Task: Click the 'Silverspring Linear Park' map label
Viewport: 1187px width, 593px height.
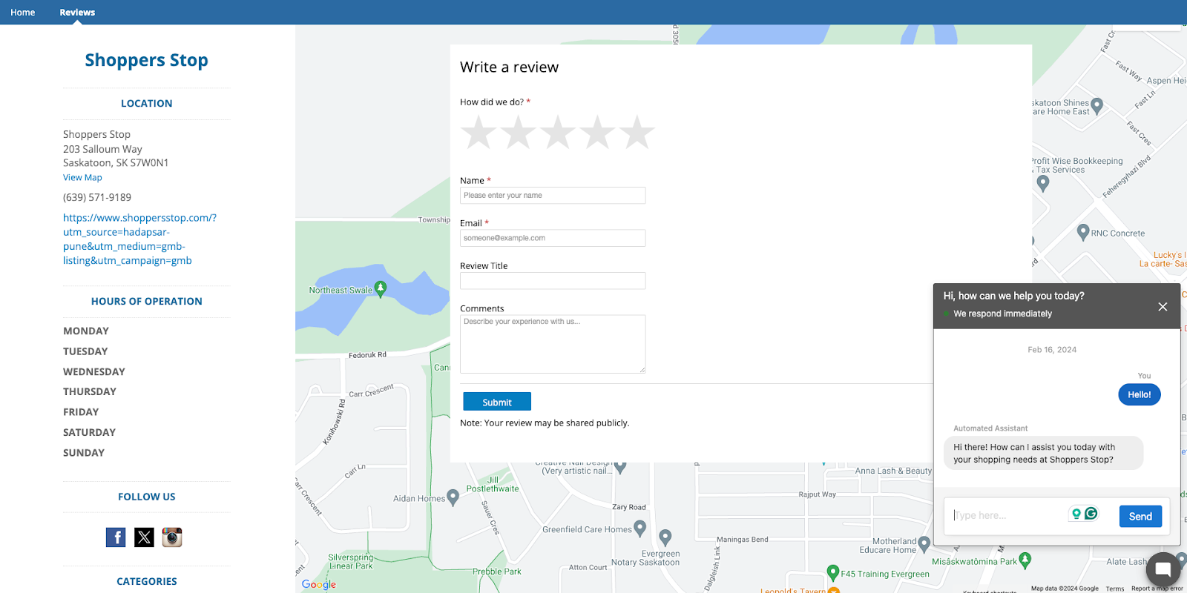Action: 351,562
